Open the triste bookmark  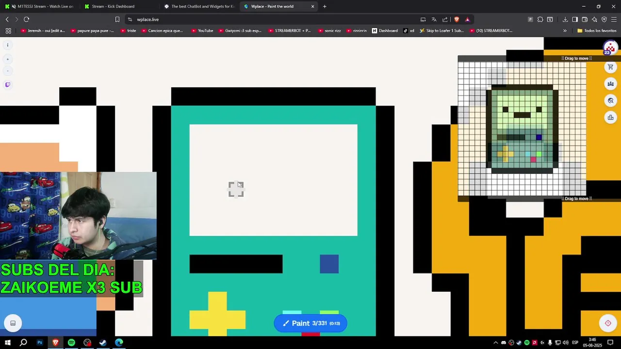(128, 31)
